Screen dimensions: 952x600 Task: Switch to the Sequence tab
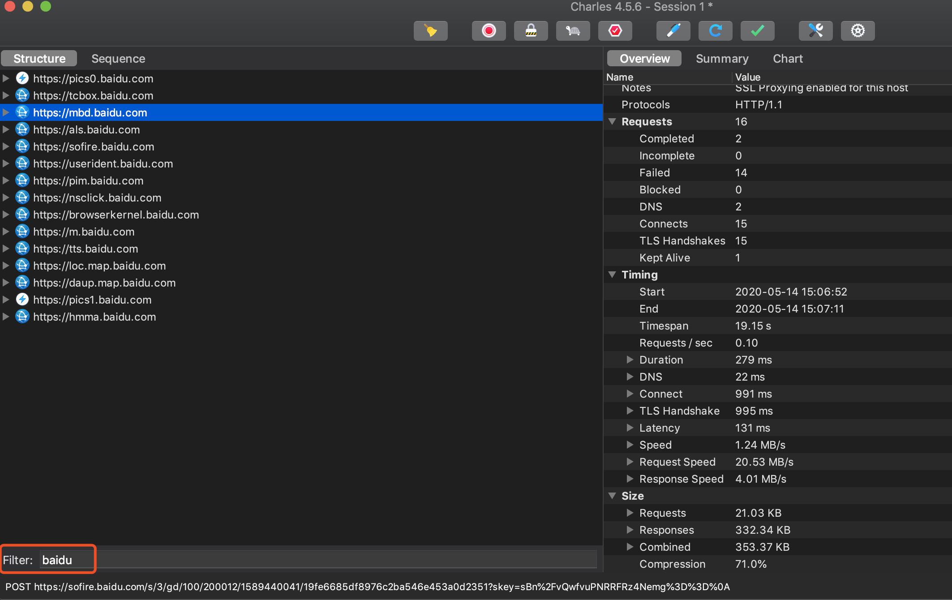pos(118,59)
